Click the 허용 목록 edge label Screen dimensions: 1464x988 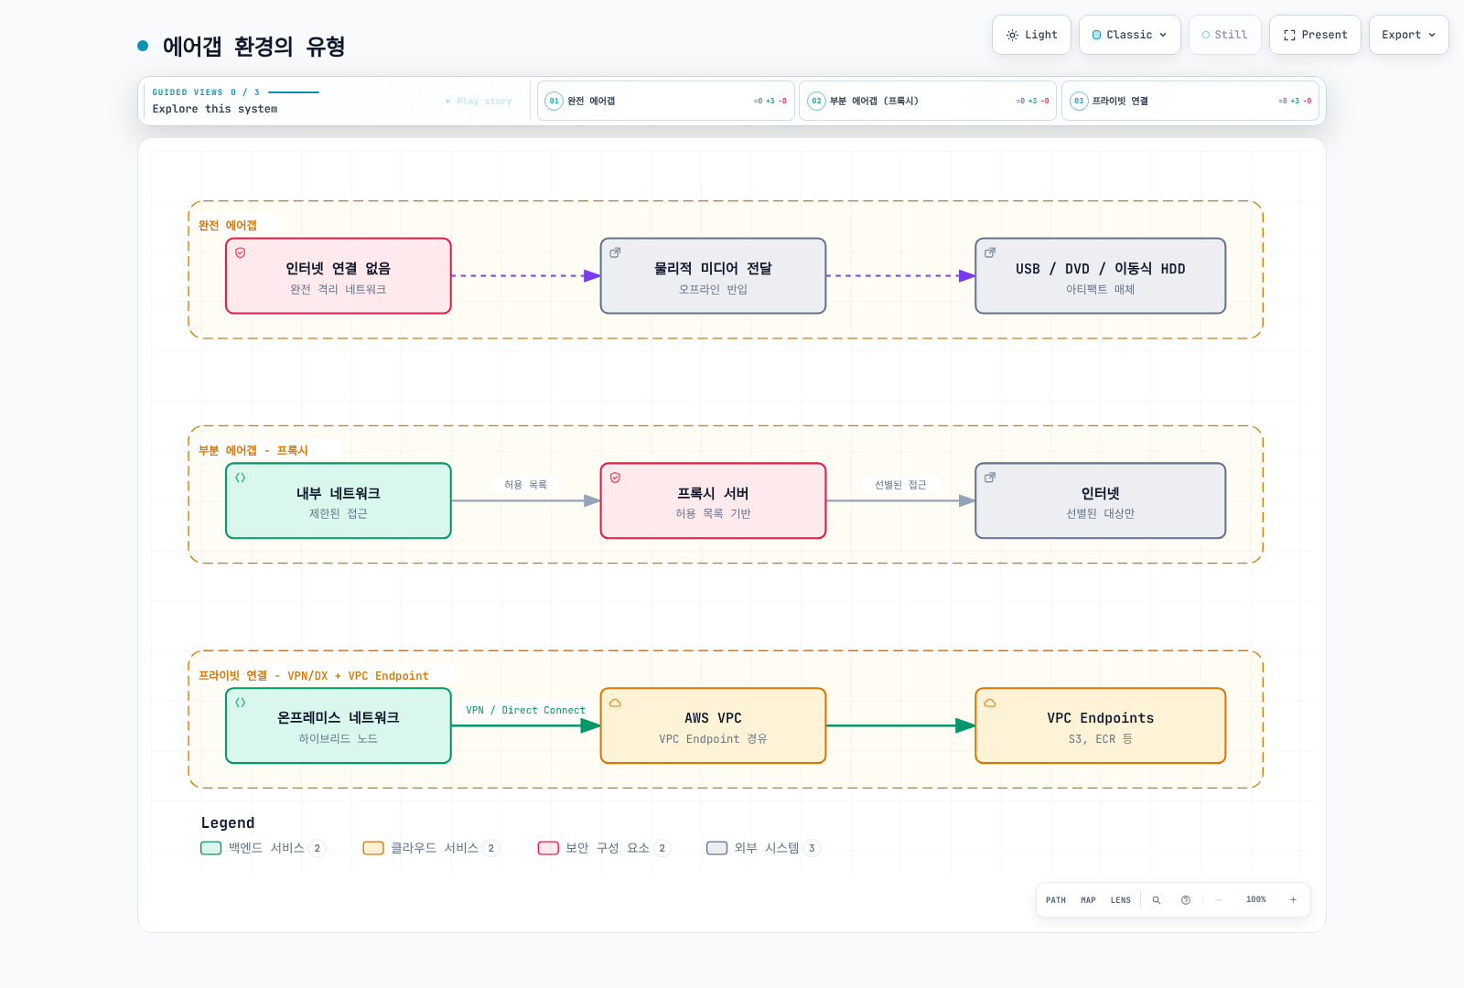pos(525,485)
